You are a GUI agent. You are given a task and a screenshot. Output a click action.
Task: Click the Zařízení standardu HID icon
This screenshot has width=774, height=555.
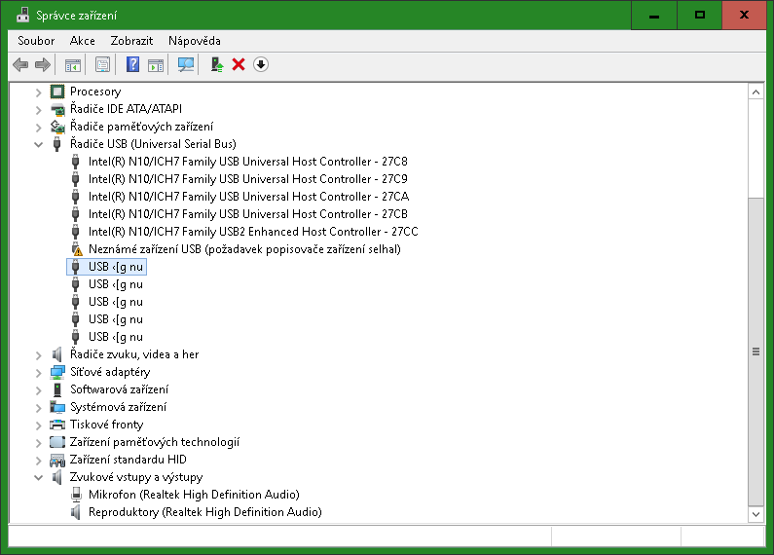point(57,460)
